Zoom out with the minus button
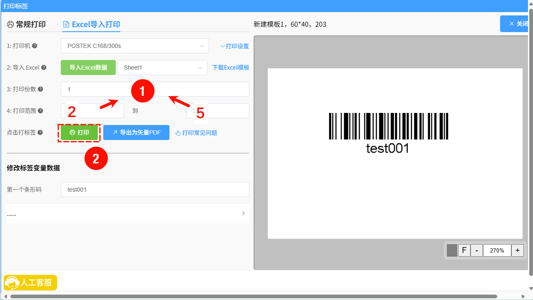Viewport: 533px width, 300px height. [x=477, y=250]
